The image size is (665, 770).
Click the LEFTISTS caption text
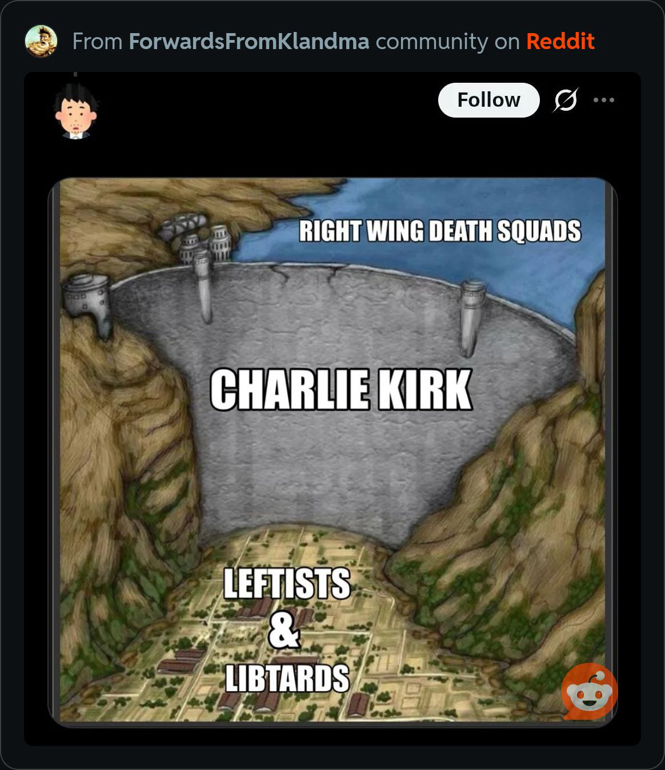[286, 583]
